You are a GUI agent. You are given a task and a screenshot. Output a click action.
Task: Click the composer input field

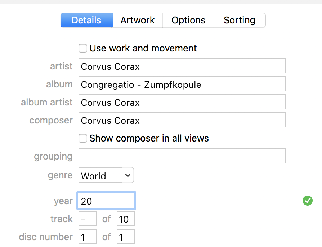[182, 120]
